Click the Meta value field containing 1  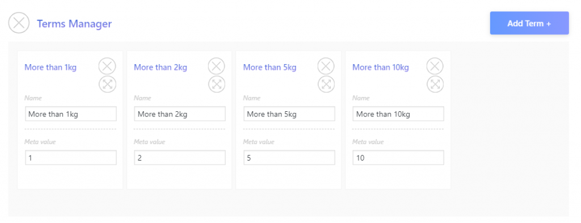(x=71, y=158)
